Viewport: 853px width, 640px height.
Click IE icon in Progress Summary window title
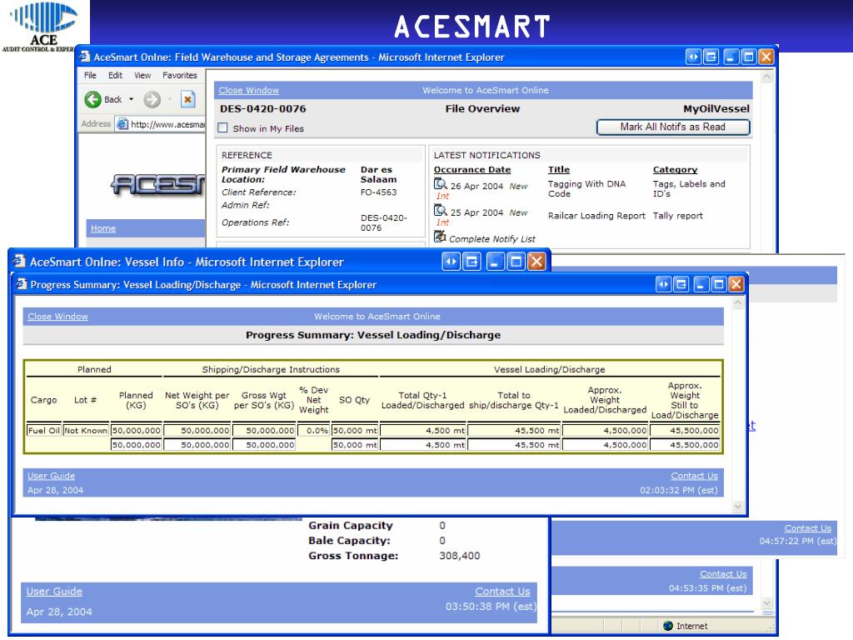pyautogui.click(x=21, y=284)
